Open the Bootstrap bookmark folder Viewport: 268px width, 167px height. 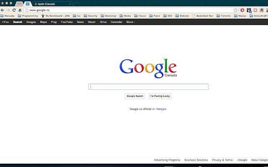click(x=108, y=16)
